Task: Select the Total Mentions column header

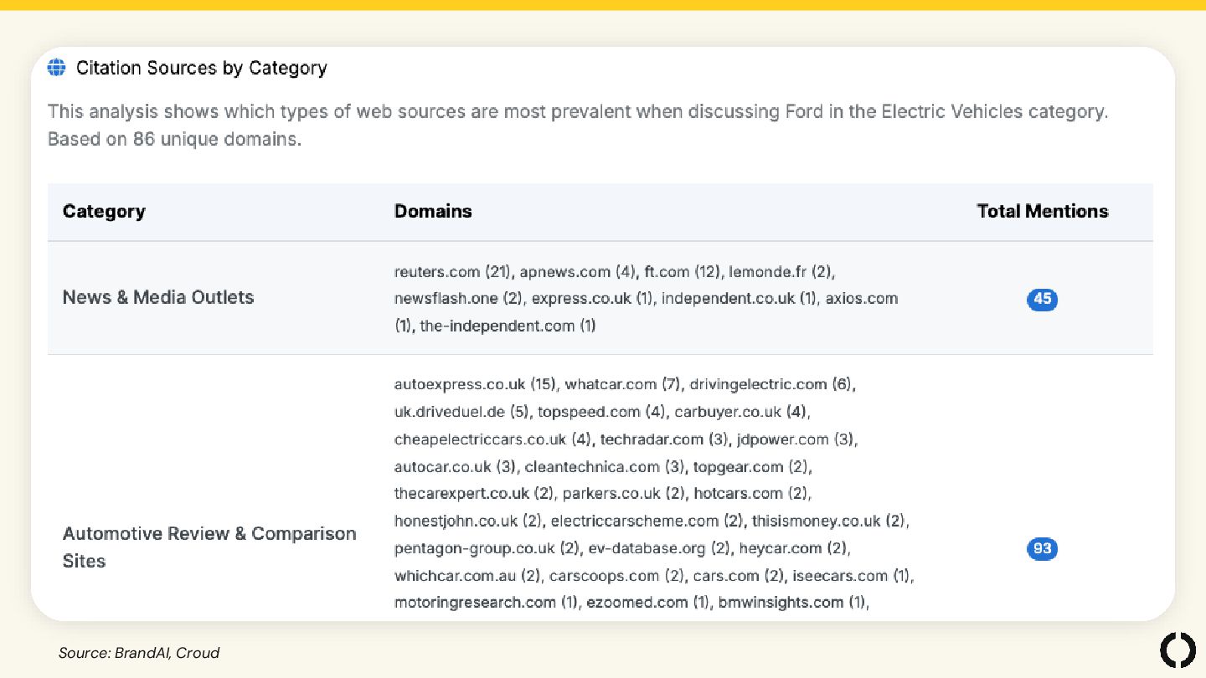Action: tap(1042, 212)
